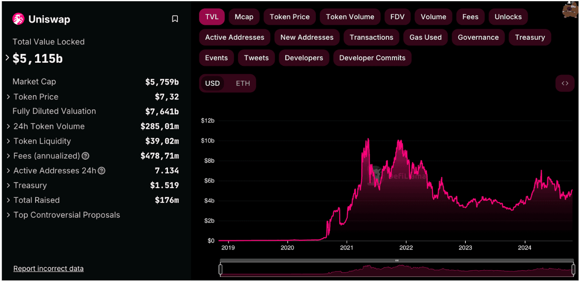This screenshot has width=580, height=286.
Task: Click the $478,71m annualized fees value
Action: coord(160,156)
